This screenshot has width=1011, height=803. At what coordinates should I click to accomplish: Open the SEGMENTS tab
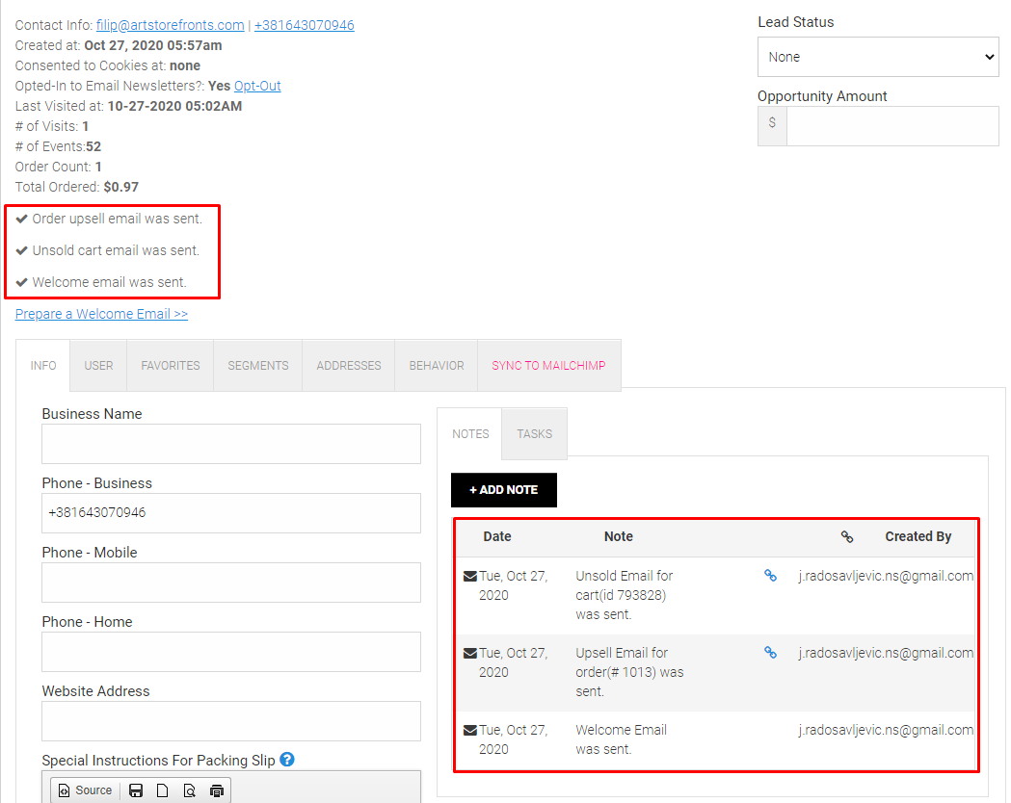258,365
